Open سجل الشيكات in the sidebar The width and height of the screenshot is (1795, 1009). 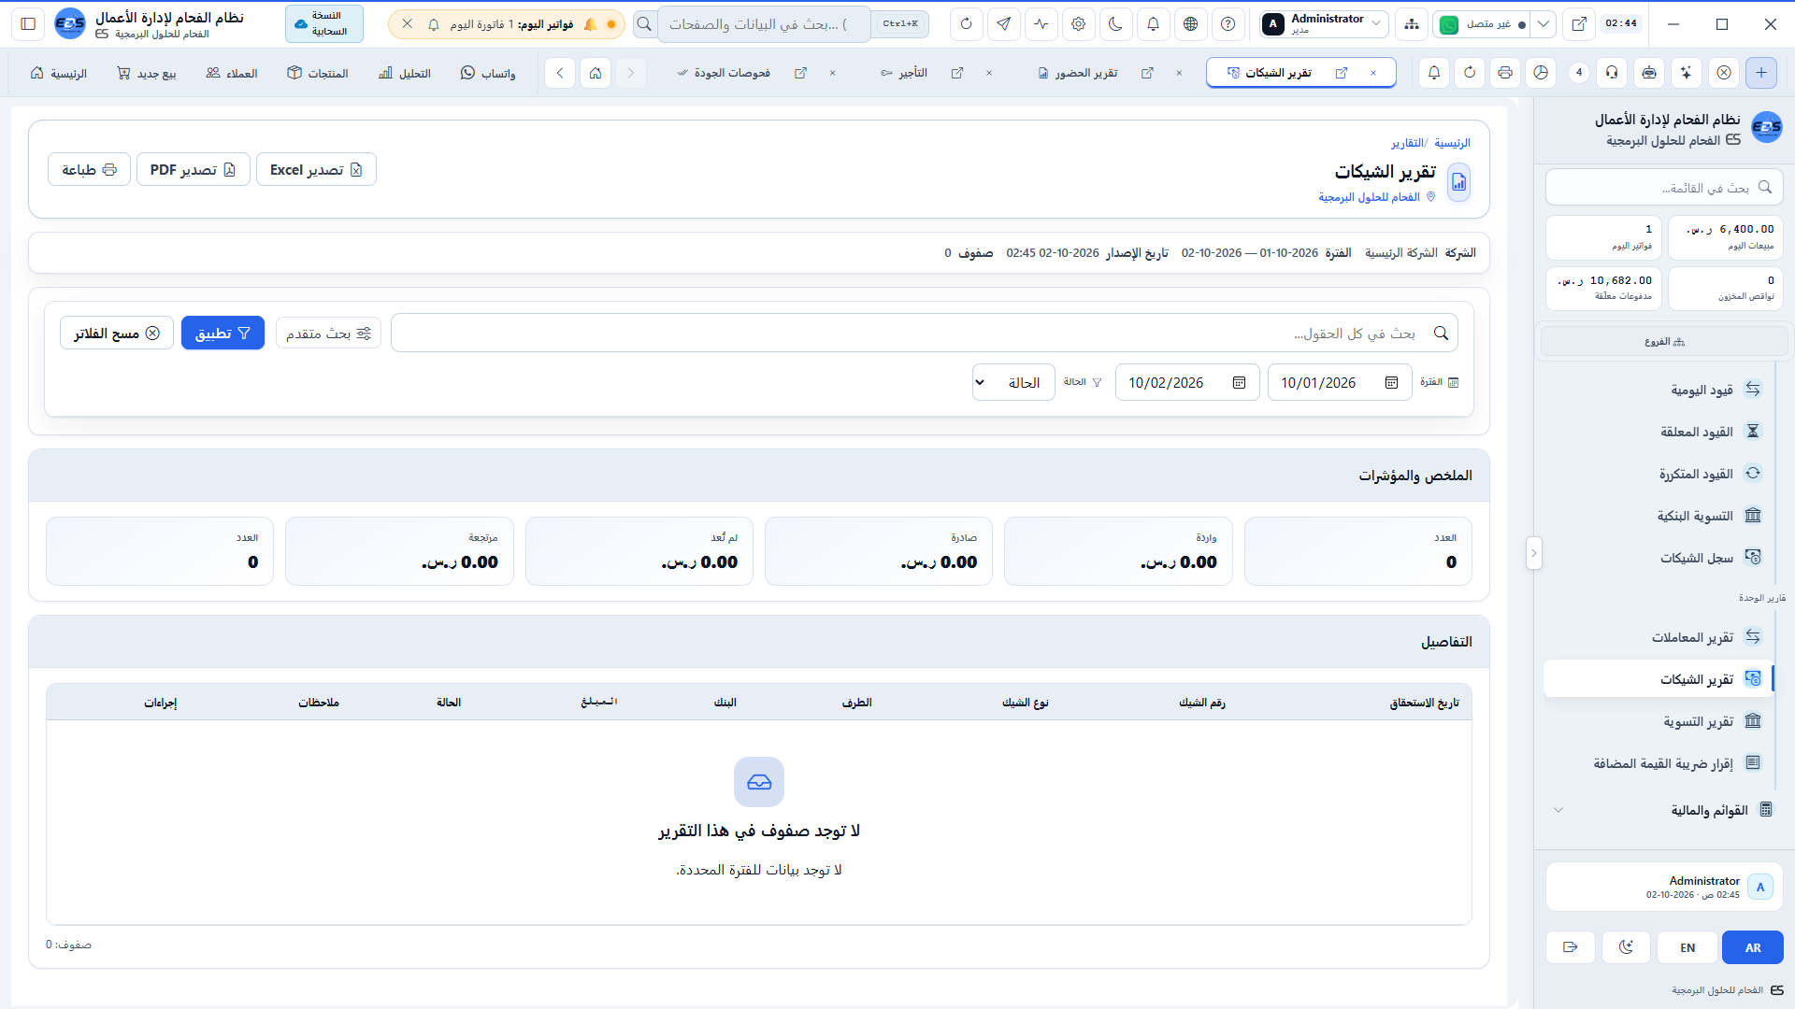coord(1658,558)
